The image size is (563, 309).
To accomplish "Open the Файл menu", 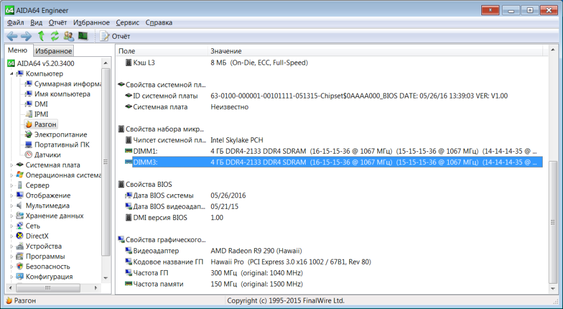I will 15,23.
